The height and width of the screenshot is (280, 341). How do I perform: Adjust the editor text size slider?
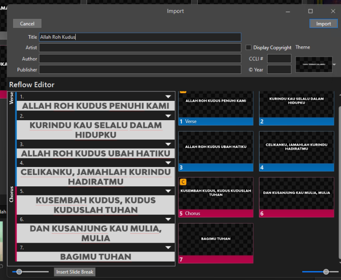(19, 272)
